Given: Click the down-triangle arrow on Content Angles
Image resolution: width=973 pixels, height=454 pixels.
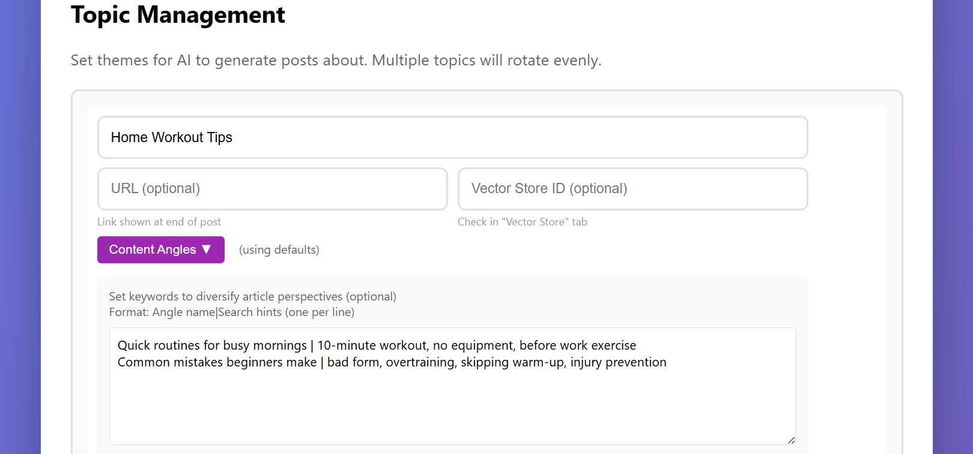Looking at the screenshot, I should pyautogui.click(x=207, y=249).
